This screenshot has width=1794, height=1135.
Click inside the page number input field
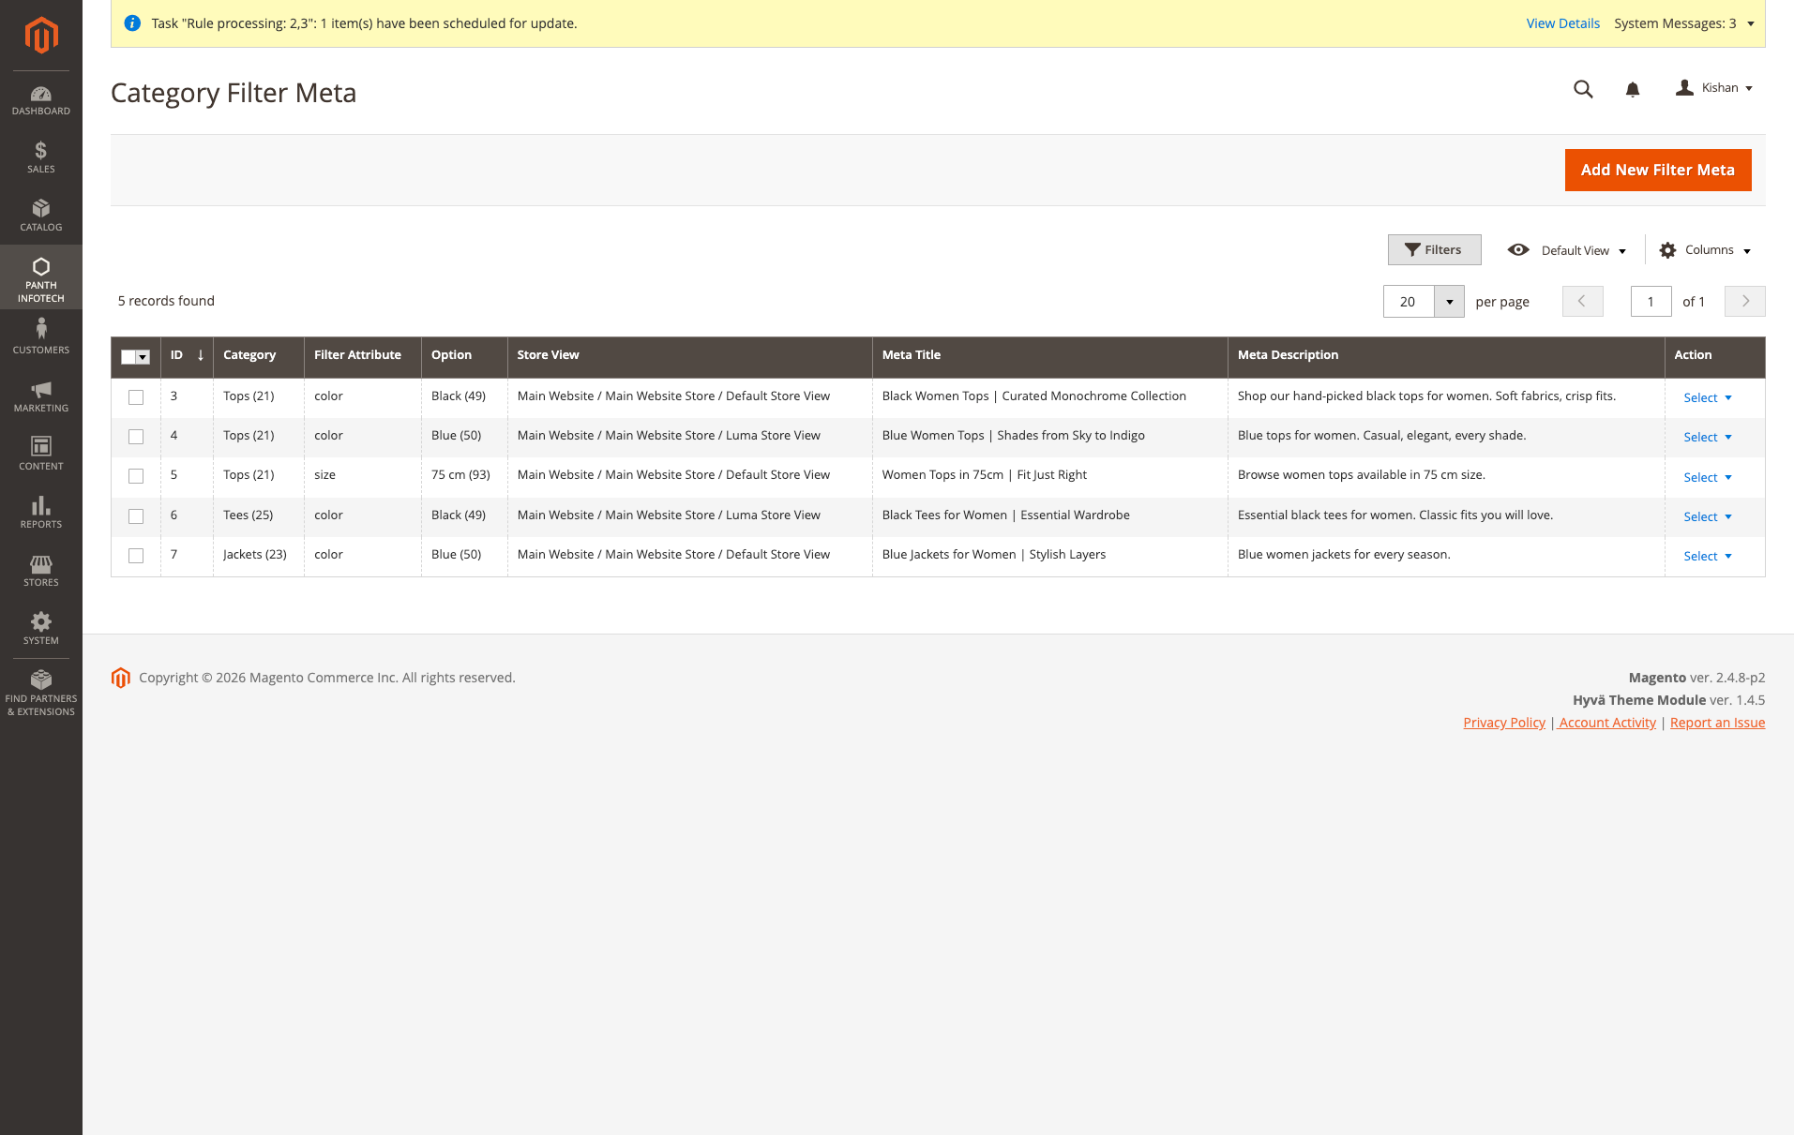point(1651,301)
